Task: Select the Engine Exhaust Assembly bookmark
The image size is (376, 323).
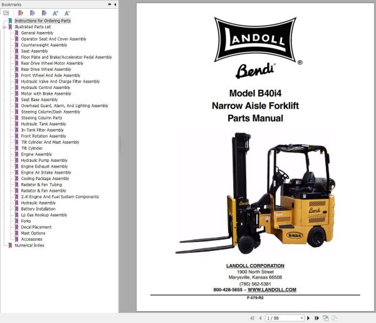Action: (x=44, y=166)
